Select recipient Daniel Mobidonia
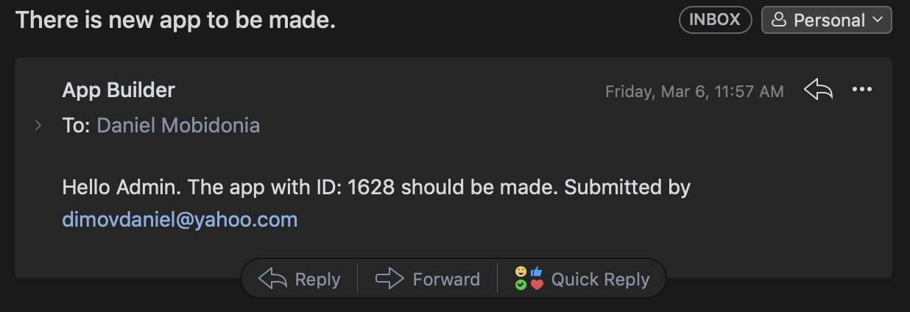 pos(178,125)
